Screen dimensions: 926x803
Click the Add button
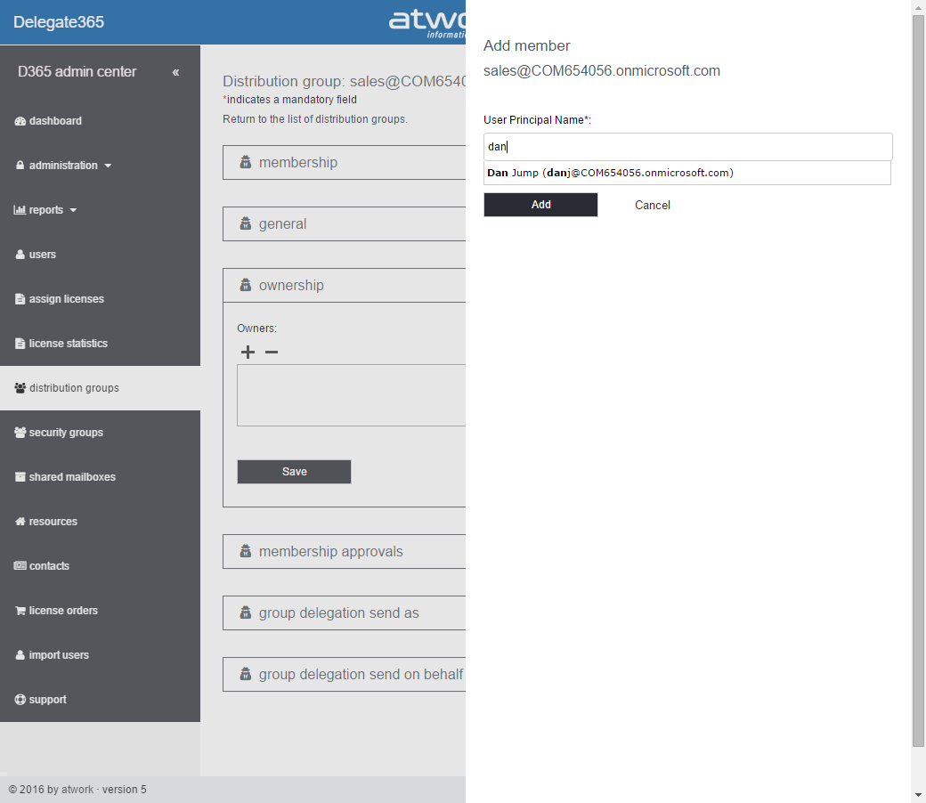click(540, 205)
